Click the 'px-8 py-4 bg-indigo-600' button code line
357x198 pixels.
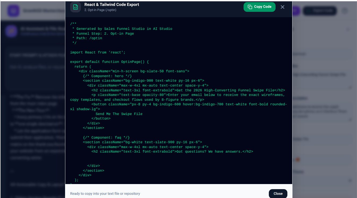(178, 107)
